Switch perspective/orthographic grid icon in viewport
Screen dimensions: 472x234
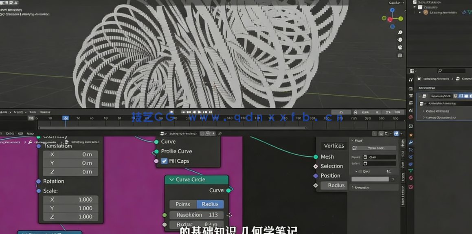tap(400, 55)
